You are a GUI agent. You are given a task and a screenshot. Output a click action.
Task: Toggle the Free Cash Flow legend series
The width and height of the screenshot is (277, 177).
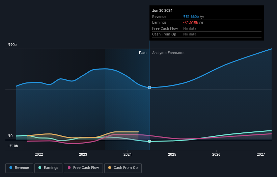tap(83, 168)
